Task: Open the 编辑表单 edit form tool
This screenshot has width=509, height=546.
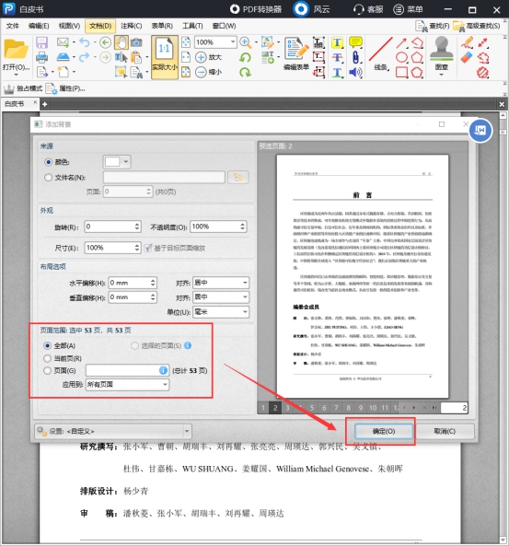Action: 296,53
